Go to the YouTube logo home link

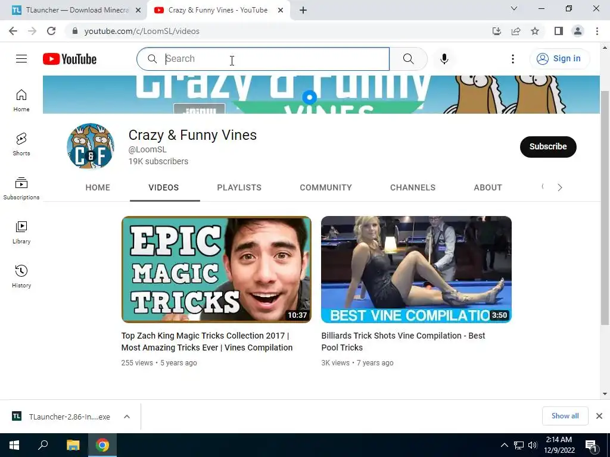click(70, 59)
